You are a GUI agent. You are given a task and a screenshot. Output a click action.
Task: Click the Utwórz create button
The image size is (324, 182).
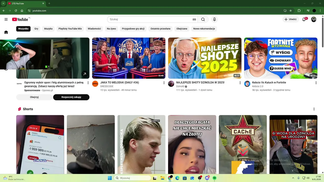[291, 19]
